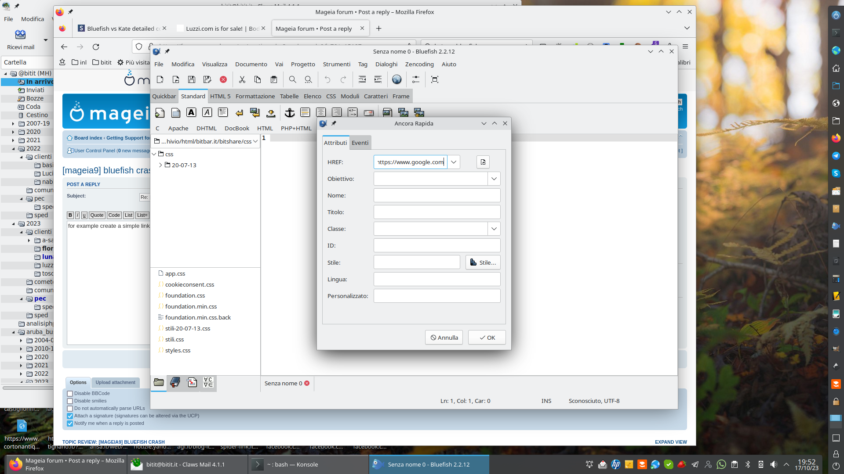Click the Stile... button
Screen dimensions: 844x474
[x=483, y=262]
